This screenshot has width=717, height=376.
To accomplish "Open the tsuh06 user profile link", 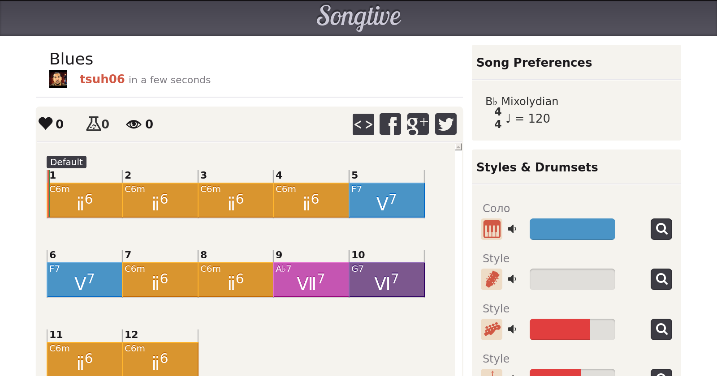I will [102, 79].
